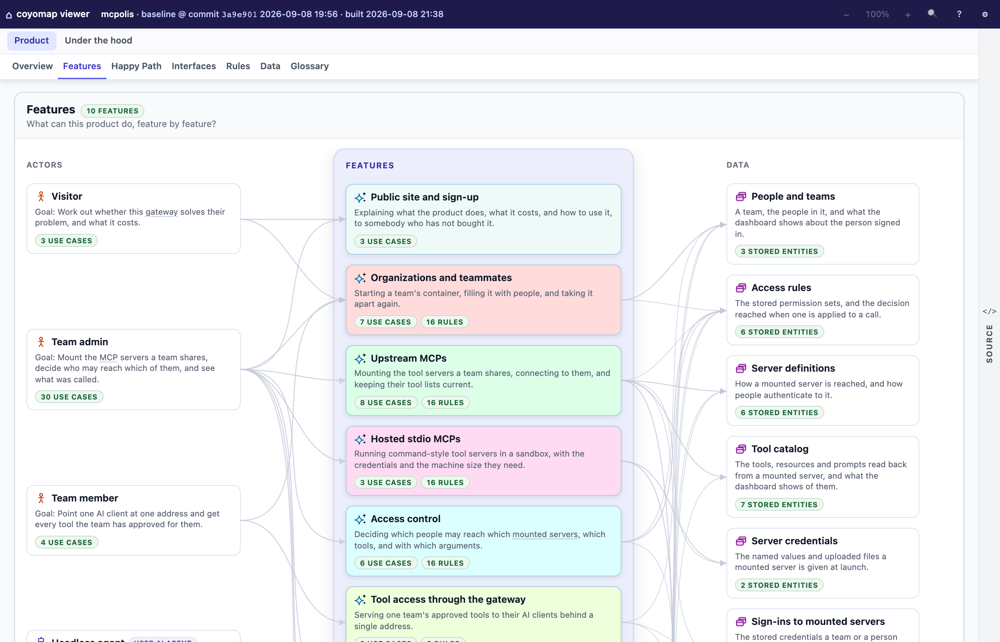Zoom out with the minus button
The width and height of the screenshot is (1000, 642).
point(846,15)
